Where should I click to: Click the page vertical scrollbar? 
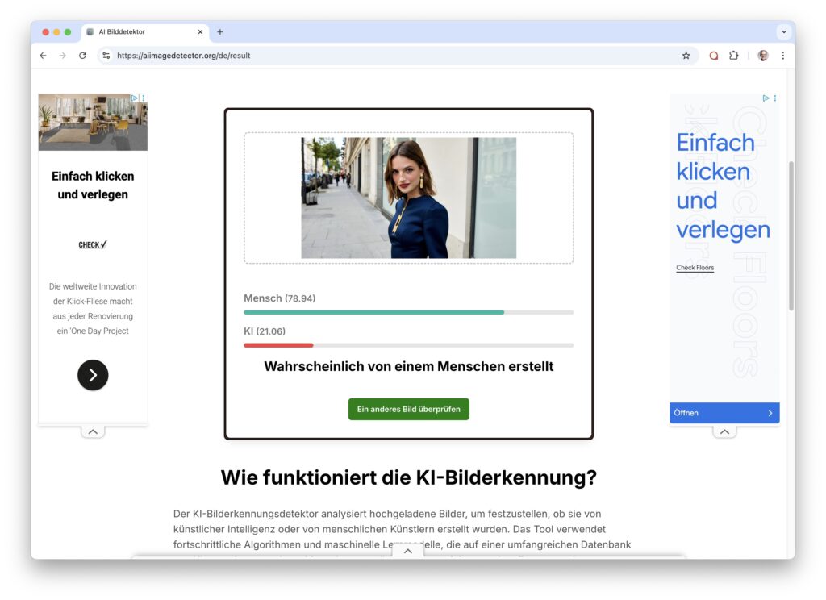tap(791, 236)
